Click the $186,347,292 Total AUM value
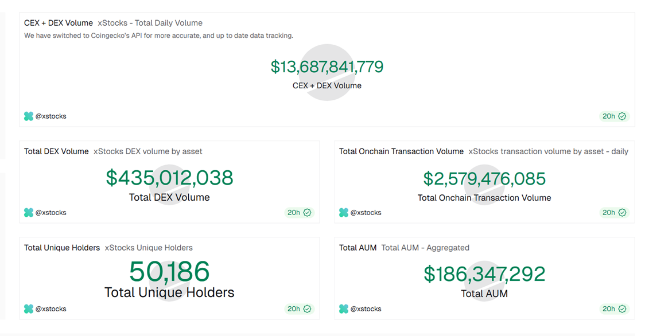This screenshot has width=645, height=336. [484, 274]
